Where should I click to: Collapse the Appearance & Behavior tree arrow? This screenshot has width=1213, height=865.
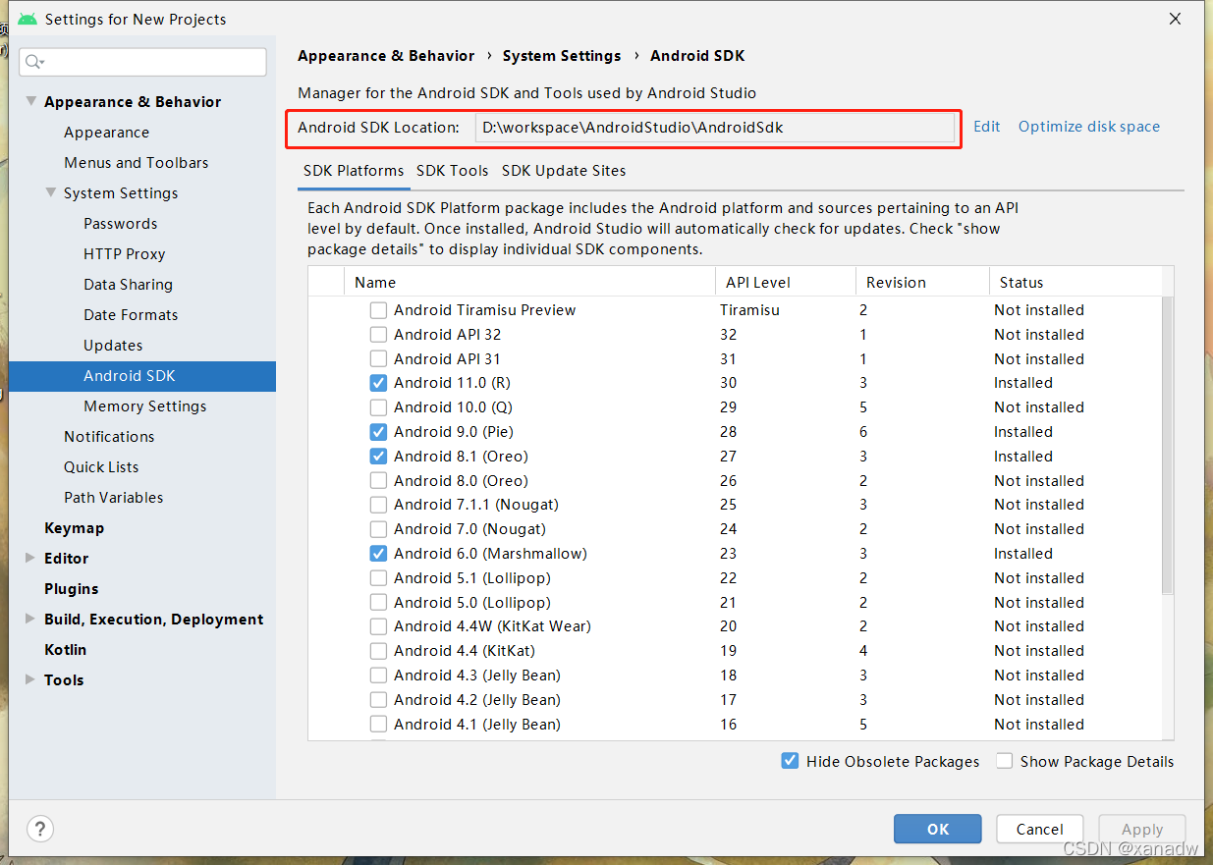click(31, 101)
